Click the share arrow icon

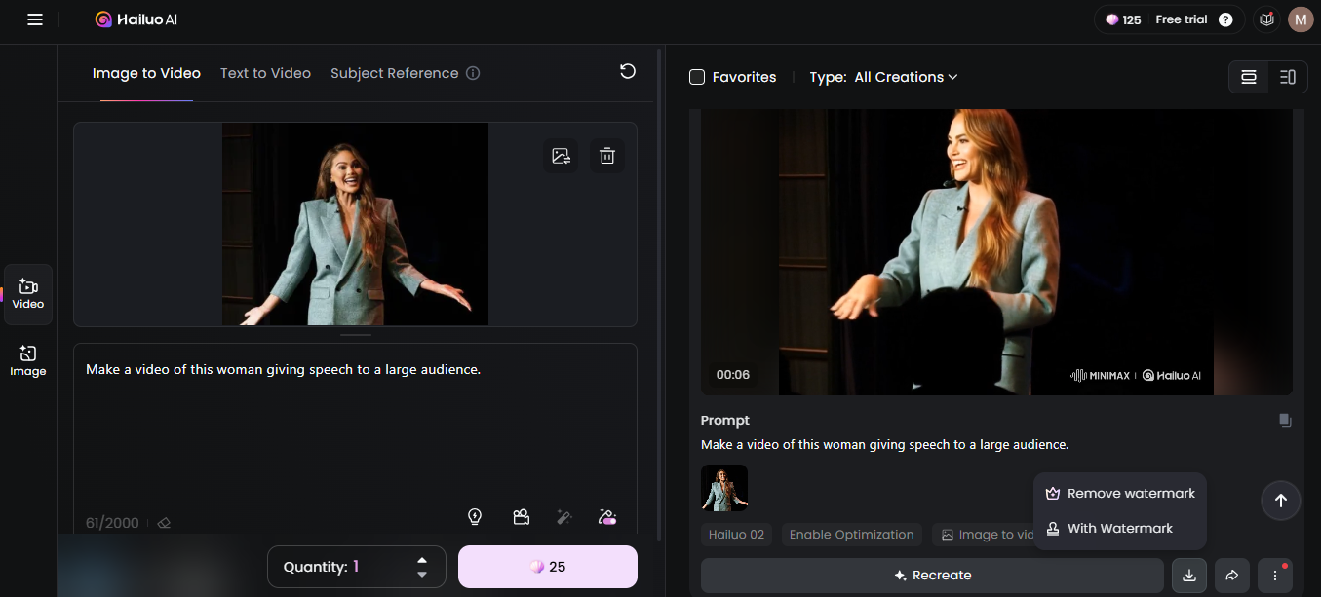tap(1231, 576)
